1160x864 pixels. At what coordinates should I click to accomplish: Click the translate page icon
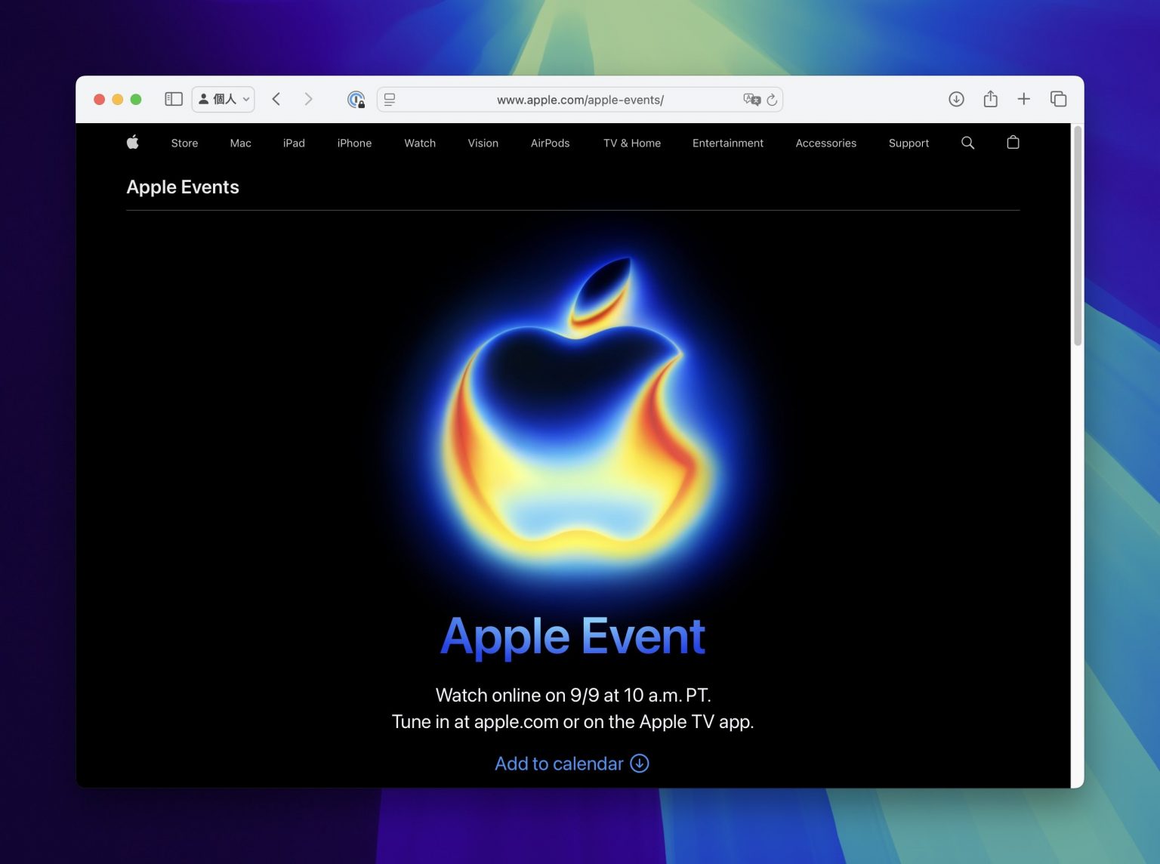(x=751, y=99)
